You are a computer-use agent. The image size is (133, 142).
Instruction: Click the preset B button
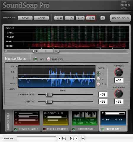tap(83, 138)
